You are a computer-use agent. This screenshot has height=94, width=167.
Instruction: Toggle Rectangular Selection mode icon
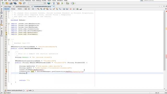pos(50,9)
